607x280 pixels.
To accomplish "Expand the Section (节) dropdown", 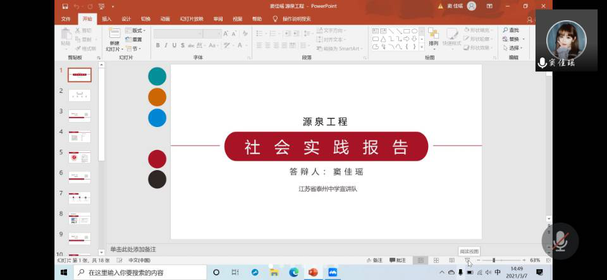I will click(133, 48).
